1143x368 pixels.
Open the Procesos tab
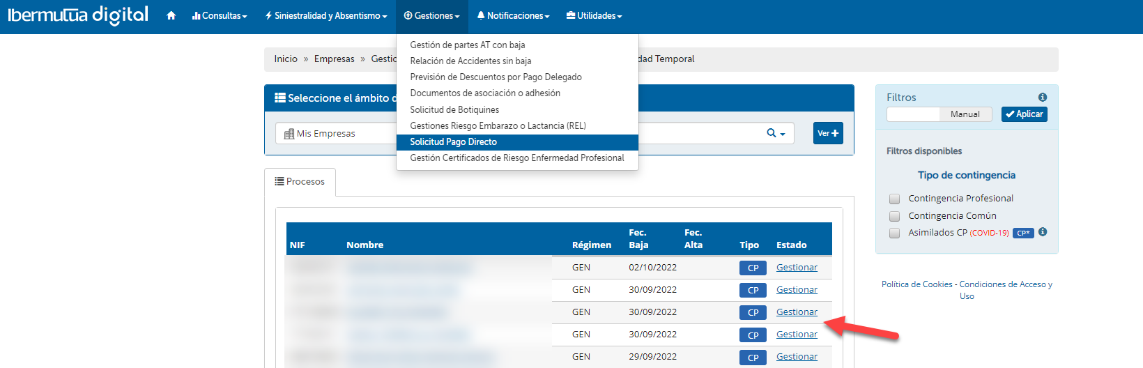point(300,182)
